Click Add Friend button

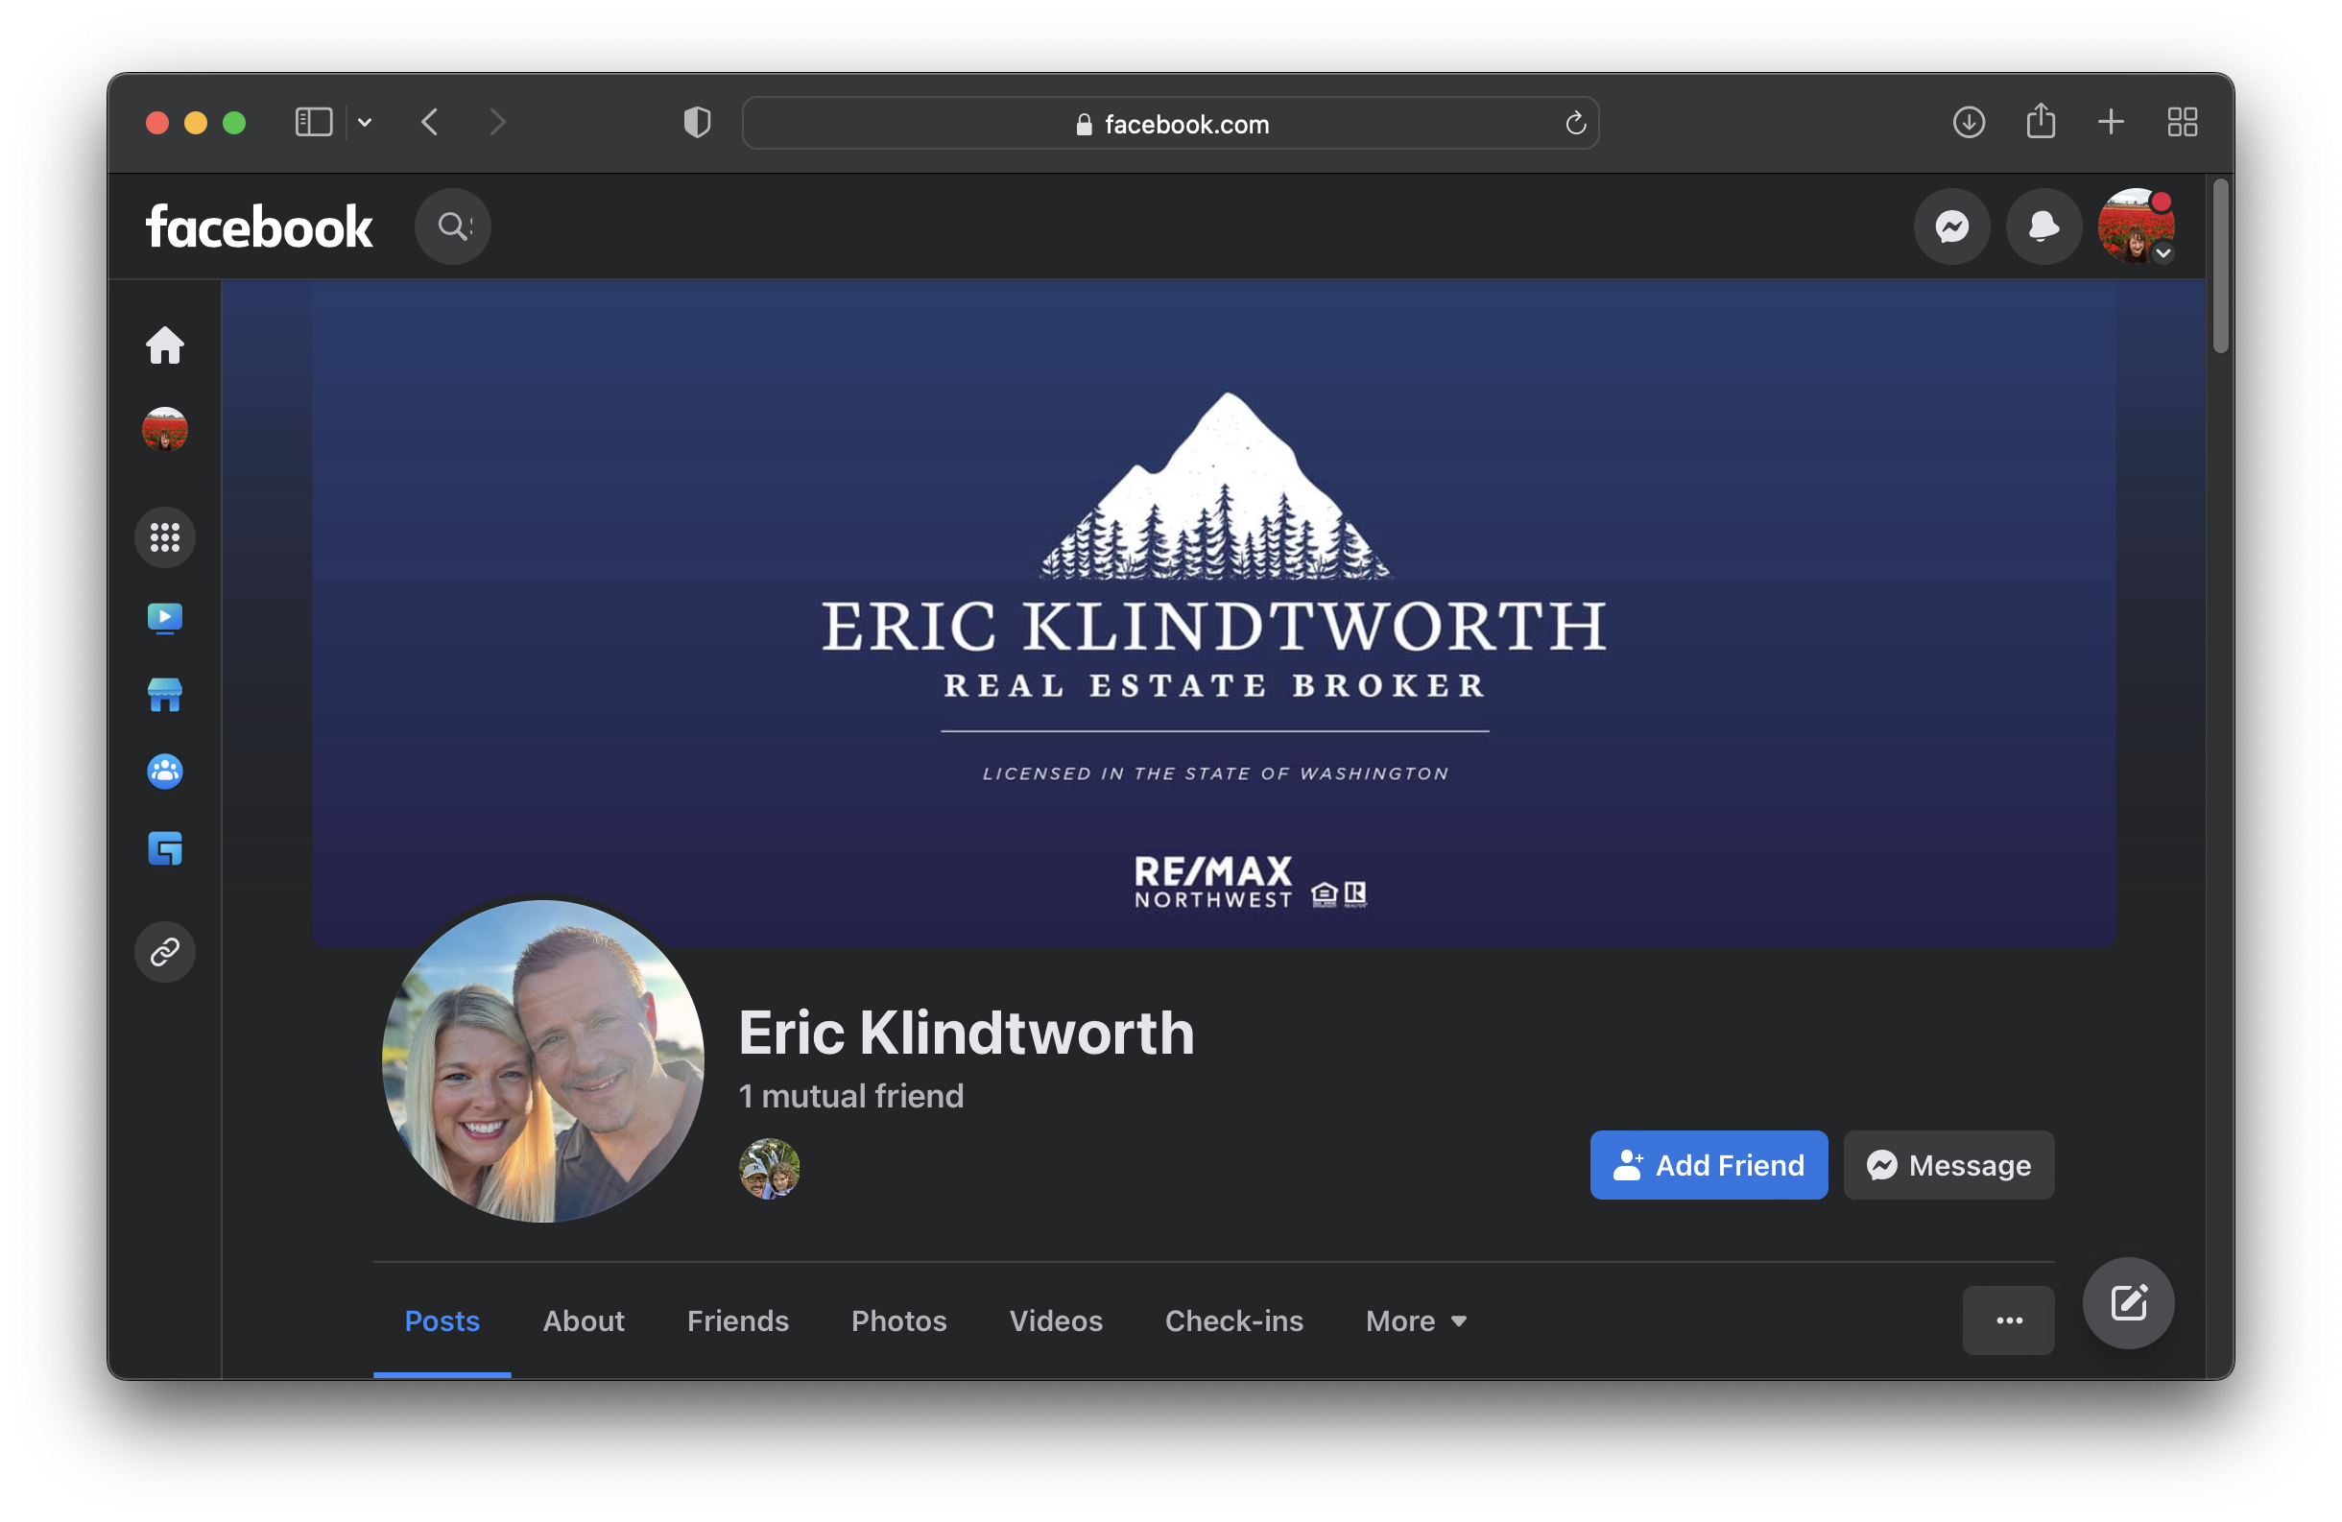pos(1709,1165)
